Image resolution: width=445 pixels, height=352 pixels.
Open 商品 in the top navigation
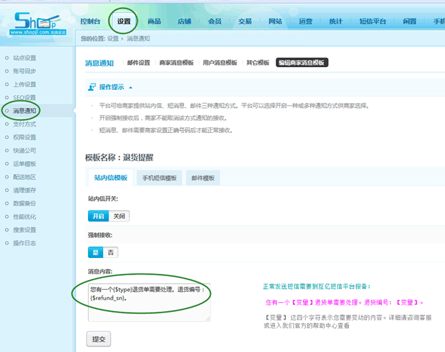(154, 21)
